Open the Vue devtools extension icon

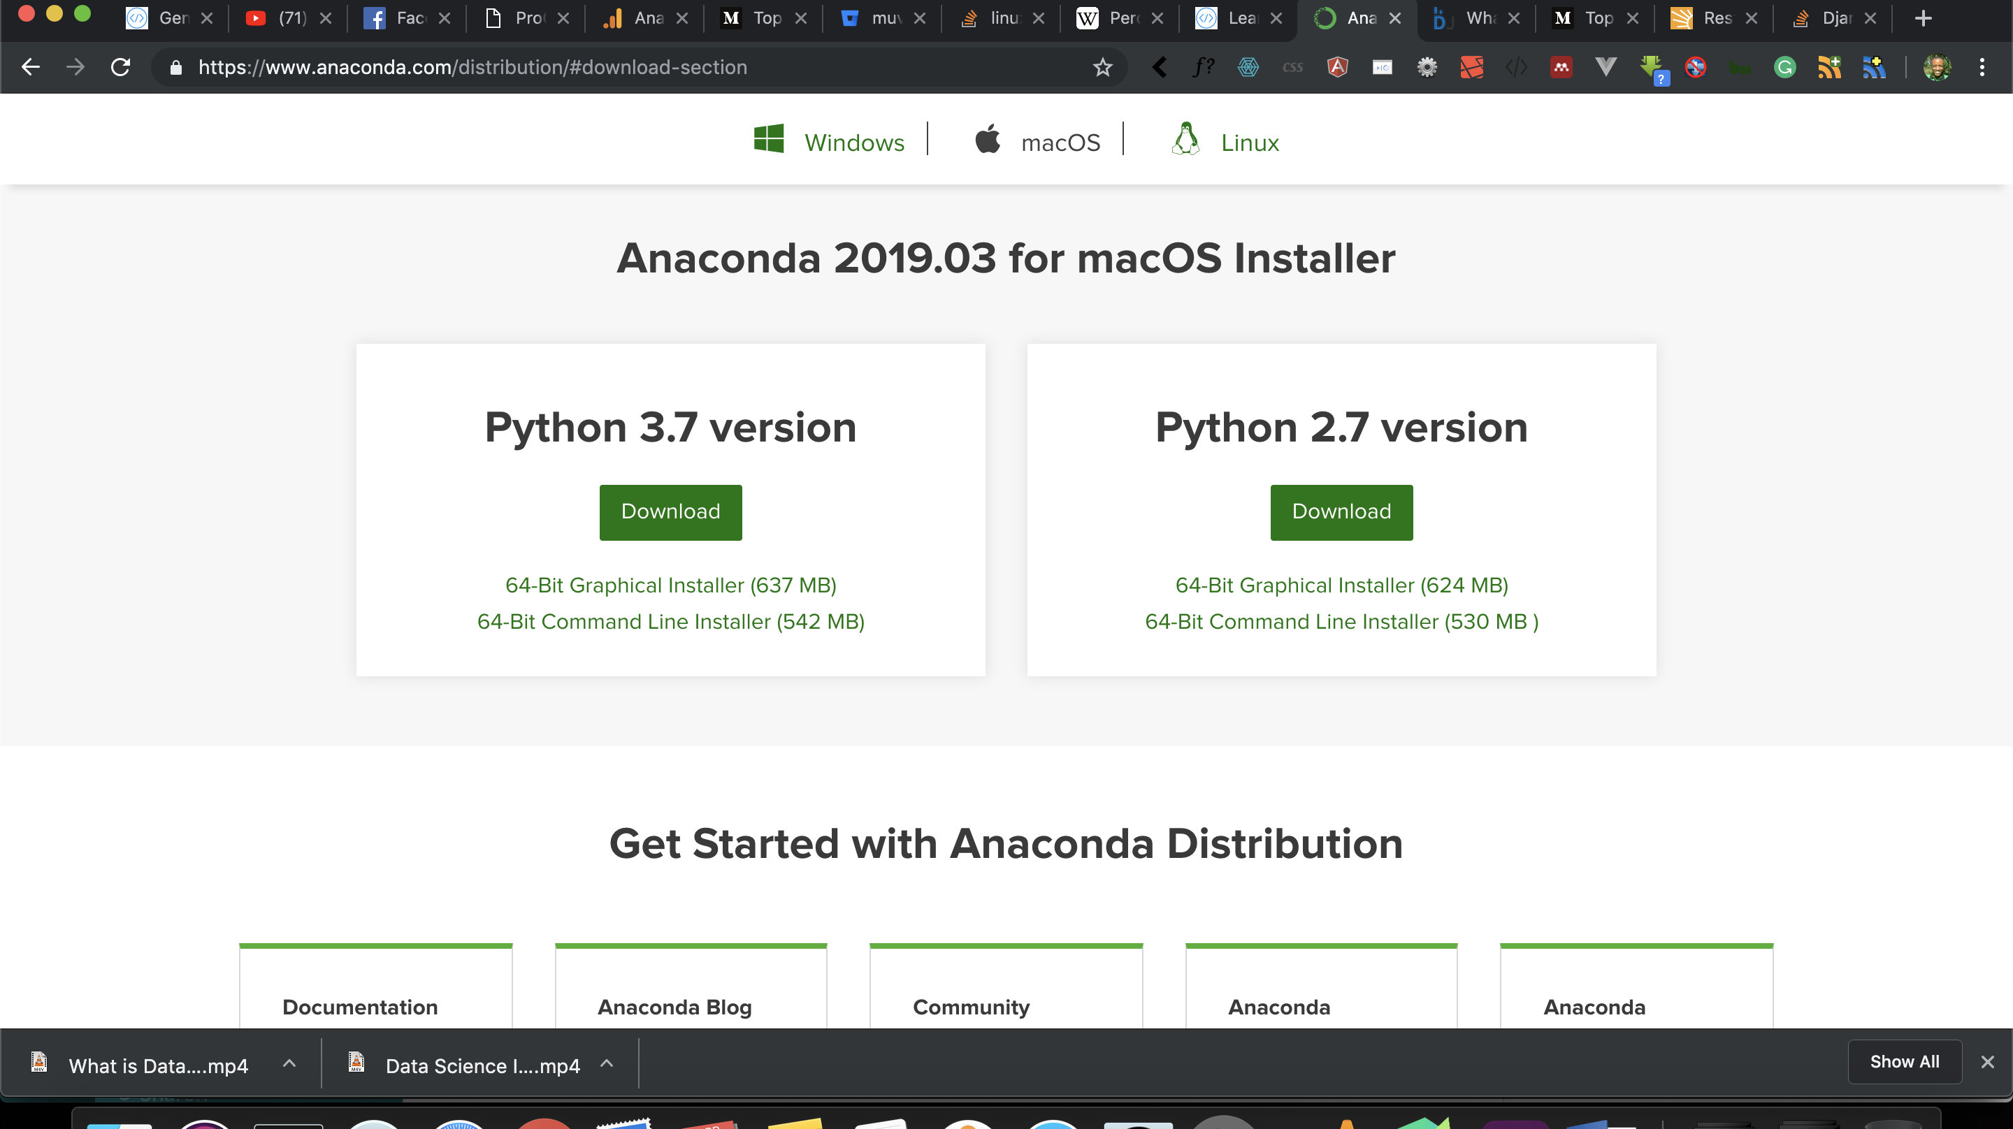(1605, 67)
